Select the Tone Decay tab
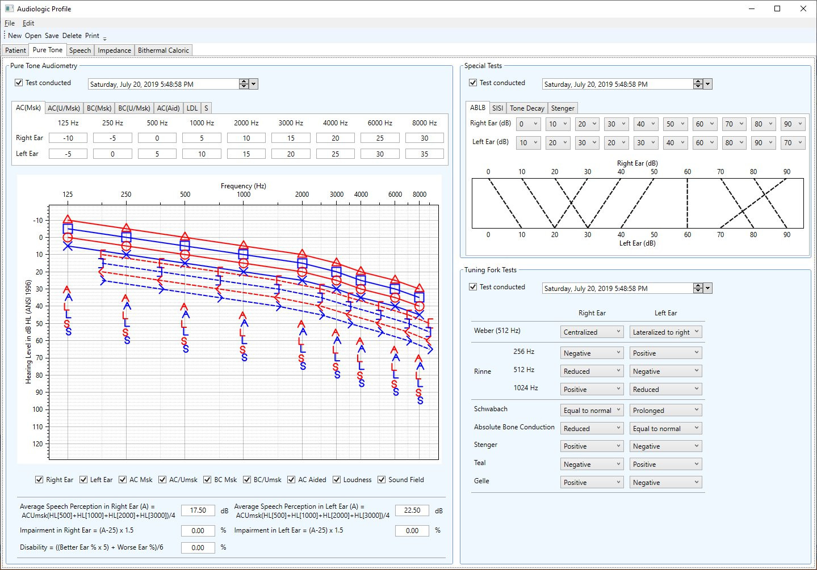 click(x=527, y=108)
